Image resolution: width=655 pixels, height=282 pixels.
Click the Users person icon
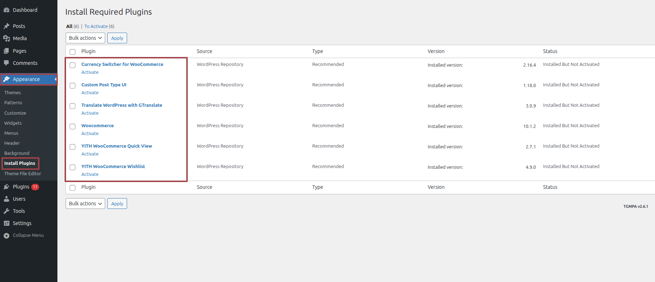[x=6, y=199]
